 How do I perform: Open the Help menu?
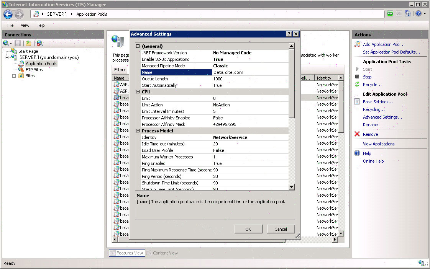pyautogui.click(x=40, y=25)
